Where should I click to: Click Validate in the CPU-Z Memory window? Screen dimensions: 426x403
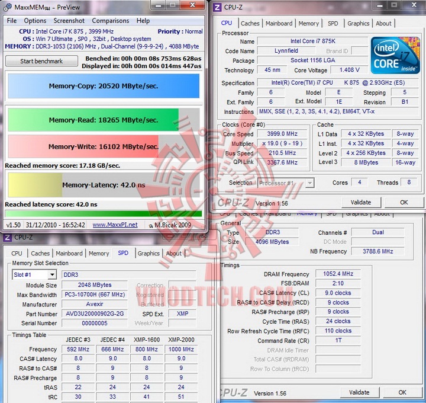click(x=359, y=392)
